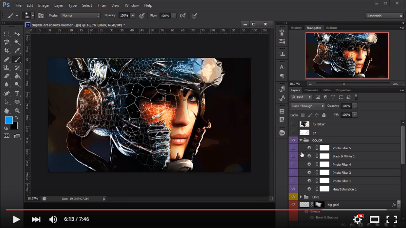This screenshot has height=228, width=406.
Task: Toggle Quick Mask mode
Action: point(7,136)
